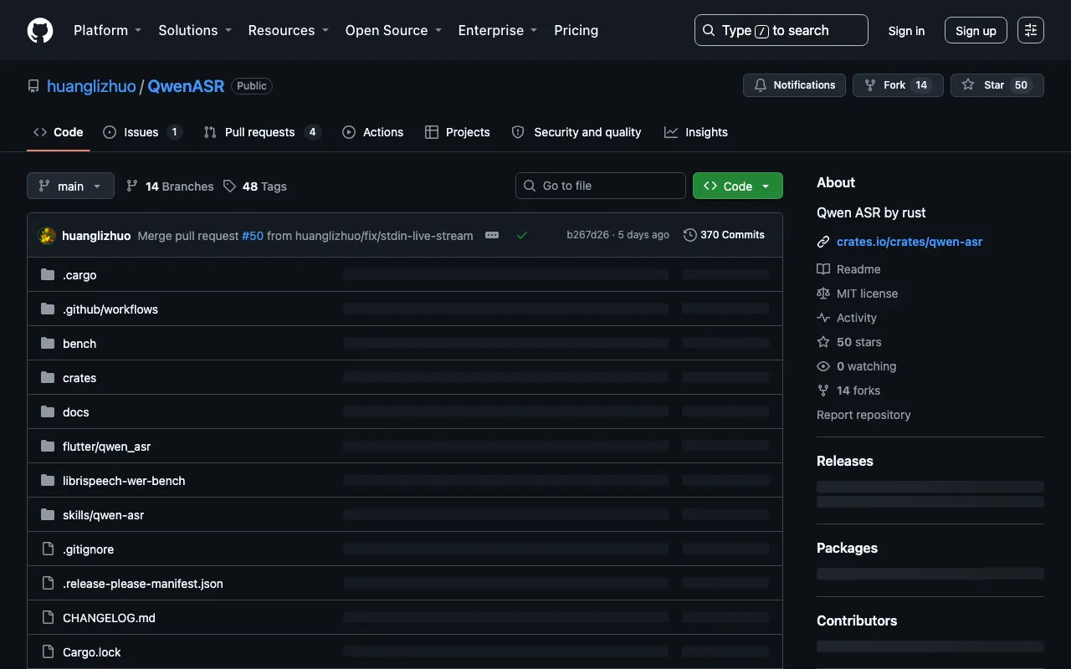
Task: View the 48 Tags list
Action: 255,186
